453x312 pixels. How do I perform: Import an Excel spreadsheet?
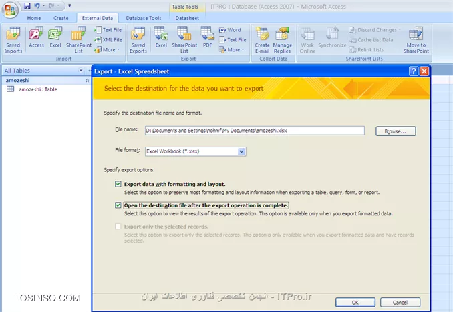click(55, 37)
